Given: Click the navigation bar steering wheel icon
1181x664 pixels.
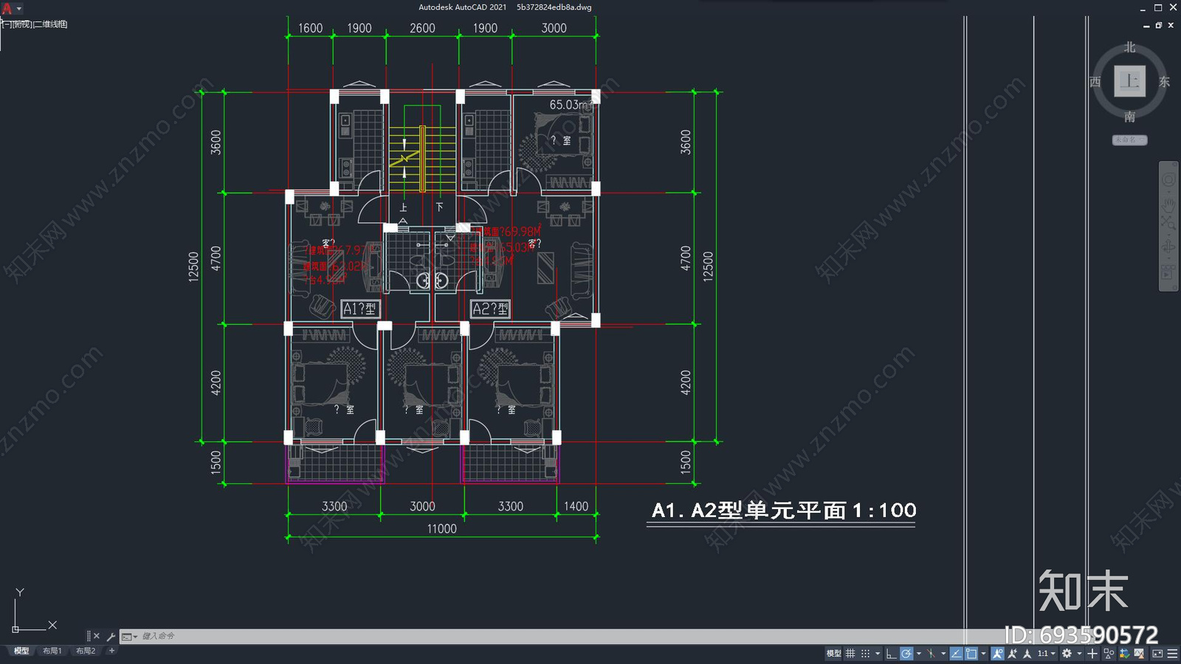Looking at the screenshot, I should (x=1168, y=180).
